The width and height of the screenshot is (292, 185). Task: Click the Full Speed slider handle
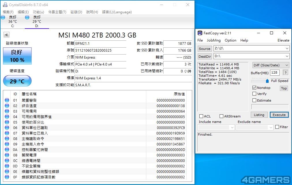tap(267, 81)
